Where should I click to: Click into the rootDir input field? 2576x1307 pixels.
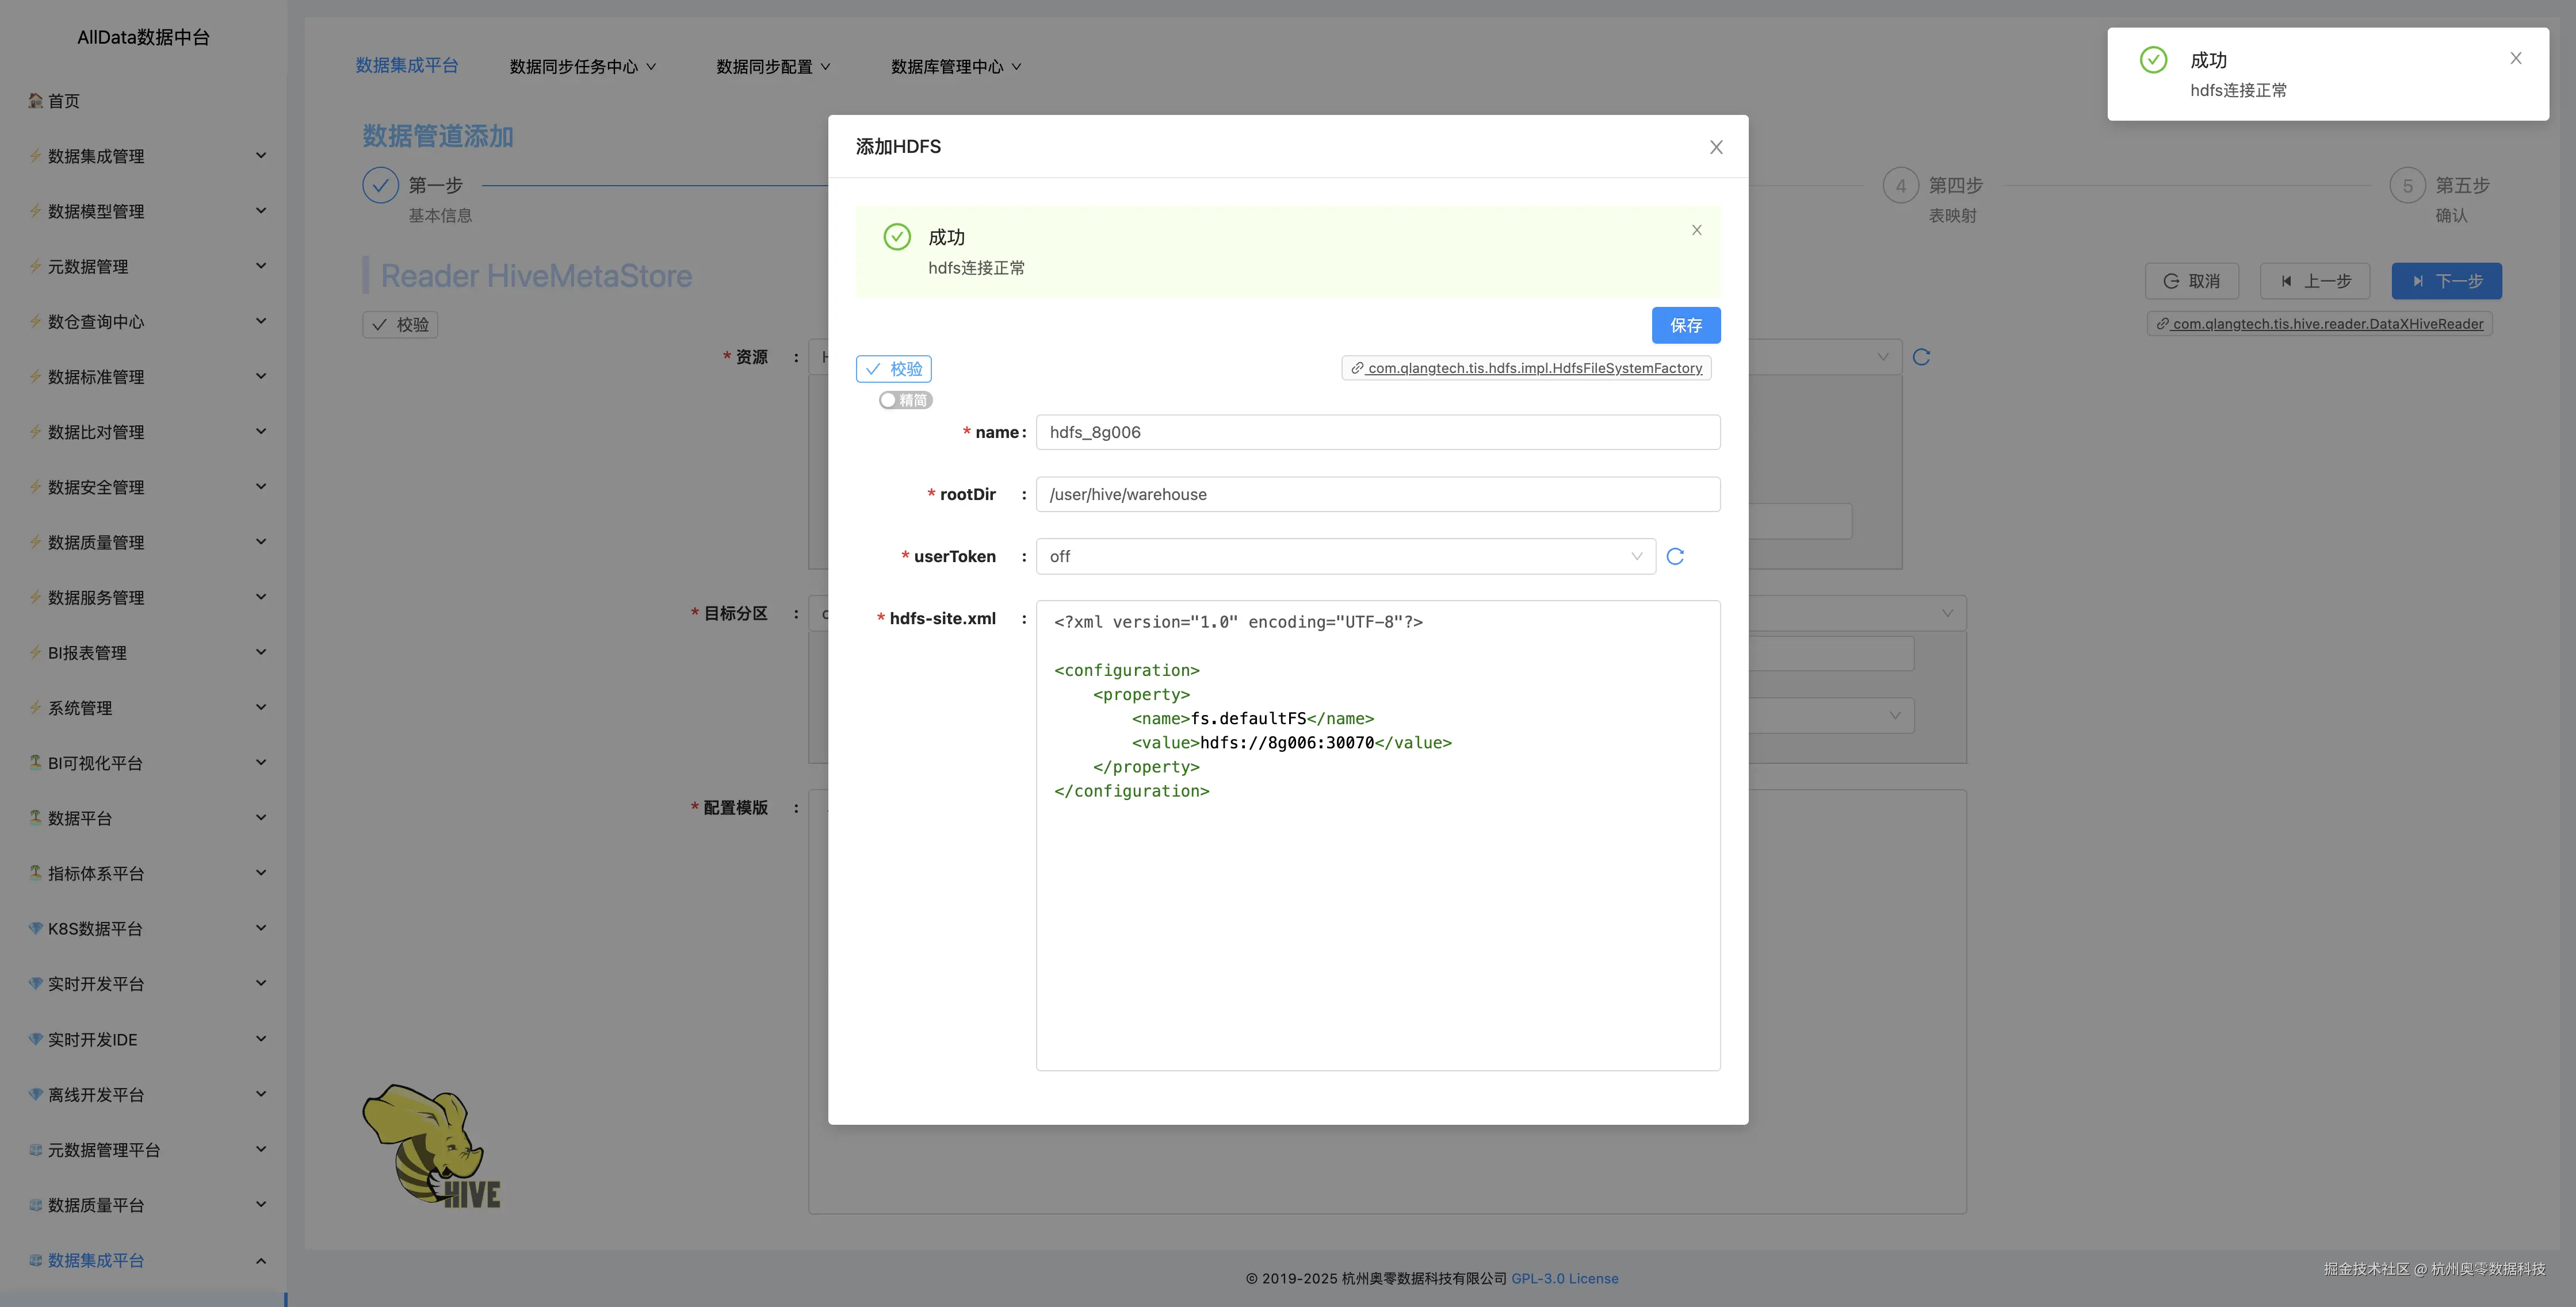(x=1377, y=495)
